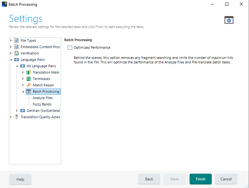Viewport: 249px width, 188px height.
Task: Open Fuzzy Bands settings
Action: pyautogui.click(x=42, y=104)
